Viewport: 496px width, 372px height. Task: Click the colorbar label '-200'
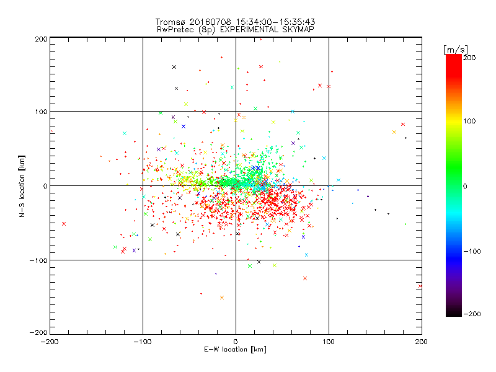click(x=472, y=314)
